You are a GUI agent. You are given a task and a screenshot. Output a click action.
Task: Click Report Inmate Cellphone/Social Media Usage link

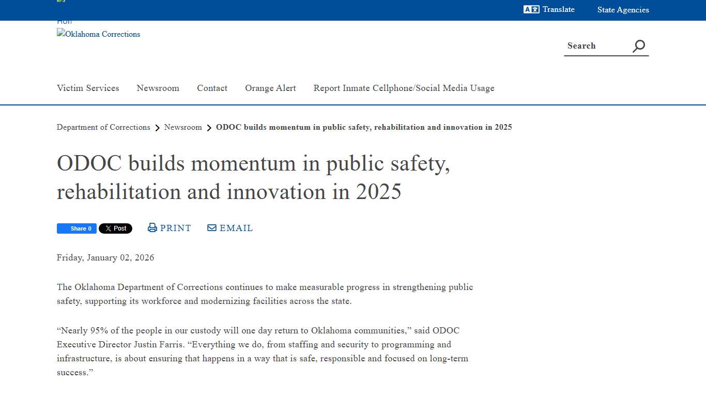(x=404, y=88)
